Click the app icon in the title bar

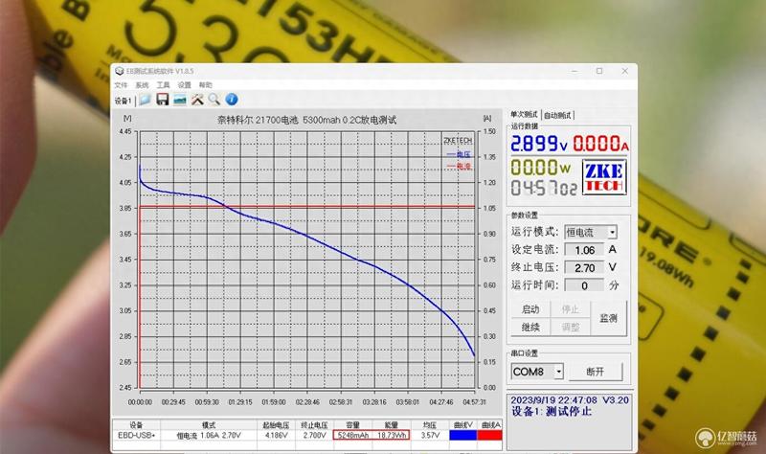coord(119,71)
